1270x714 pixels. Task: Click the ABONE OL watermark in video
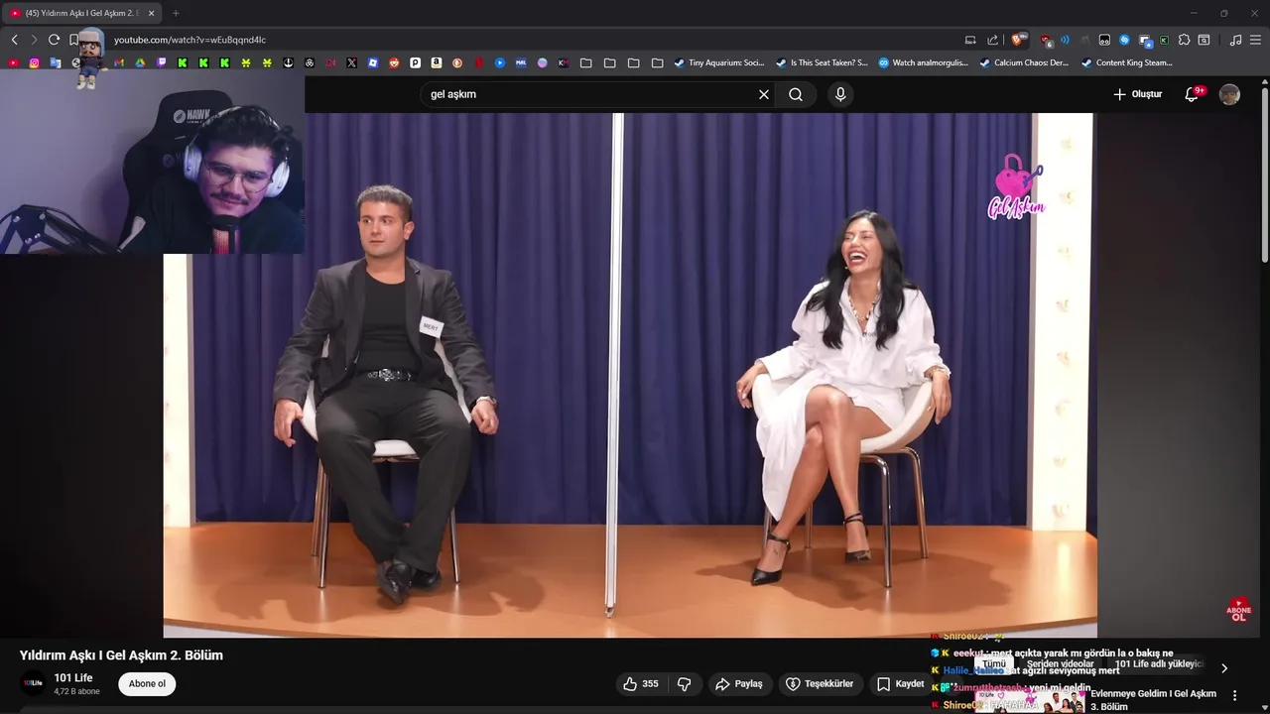point(1238,610)
